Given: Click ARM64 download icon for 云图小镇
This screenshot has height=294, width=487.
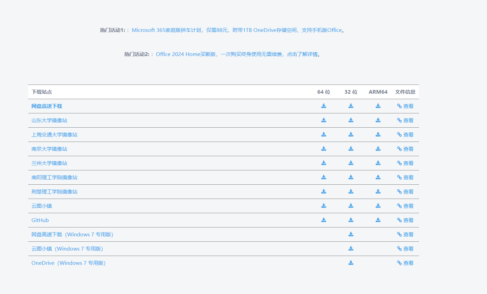Looking at the screenshot, I should [x=378, y=206].
